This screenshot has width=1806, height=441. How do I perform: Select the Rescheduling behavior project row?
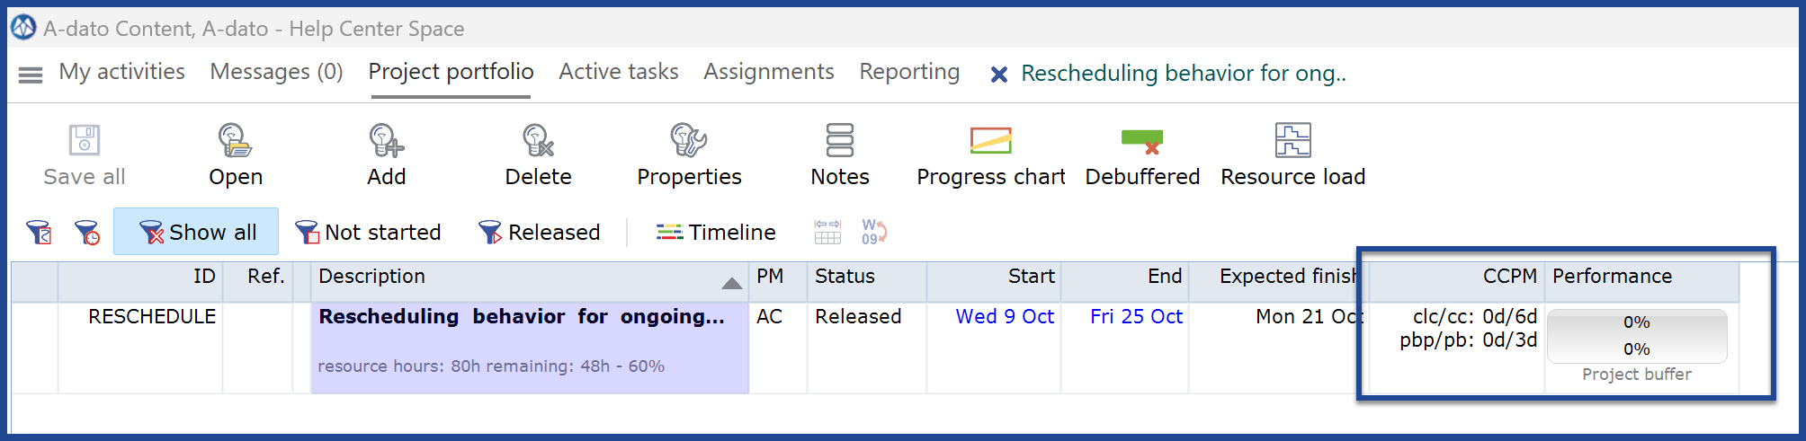(x=874, y=348)
